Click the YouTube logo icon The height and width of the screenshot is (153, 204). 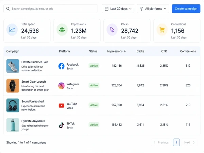pyautogui.click(x=62, y=106)
